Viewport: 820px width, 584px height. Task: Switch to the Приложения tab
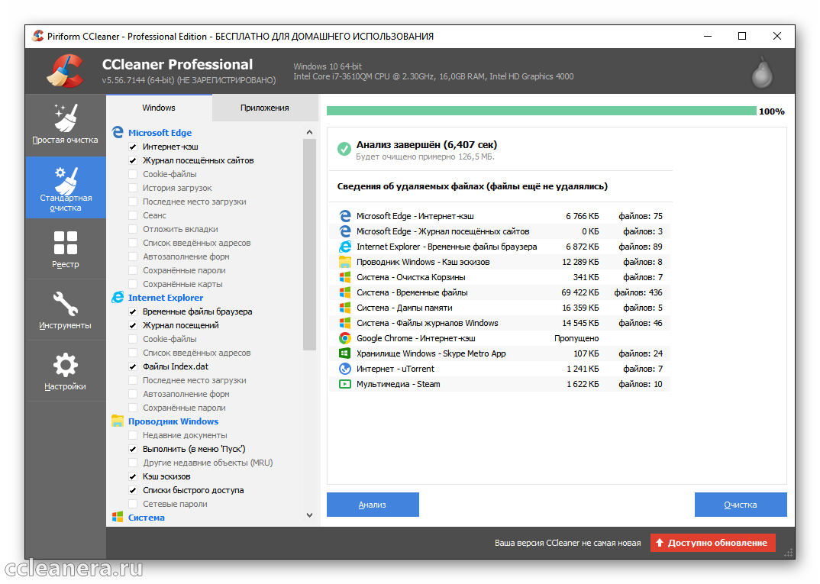pyautogui.click(x=264, y=108)
